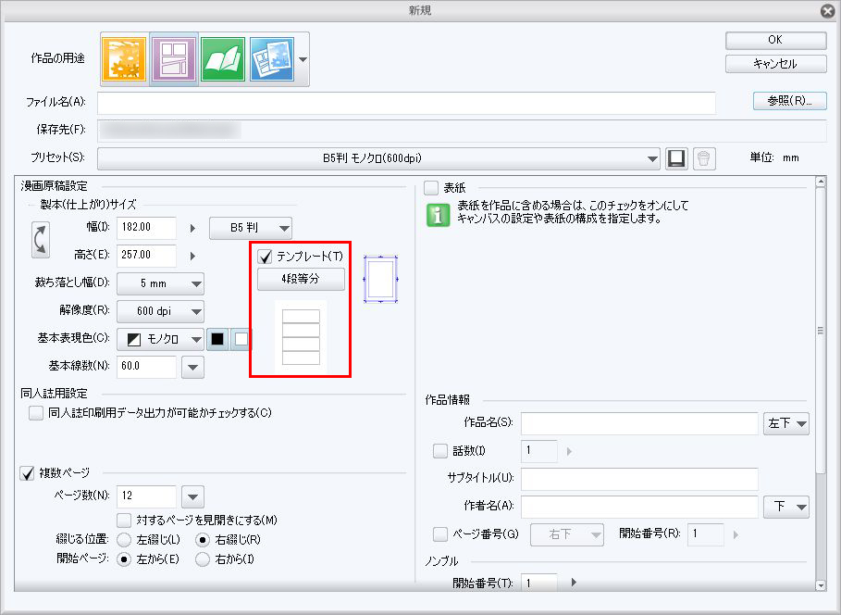Screen dimensions: 841x615
Task: Select the Illustration work type icon
Action: (x=123, y=57)
